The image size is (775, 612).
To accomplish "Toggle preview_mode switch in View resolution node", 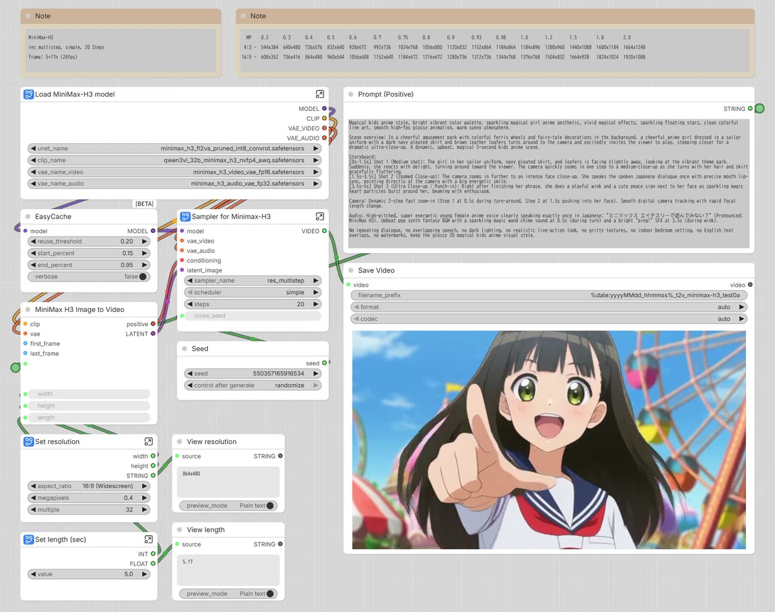I will click(270, 505).
